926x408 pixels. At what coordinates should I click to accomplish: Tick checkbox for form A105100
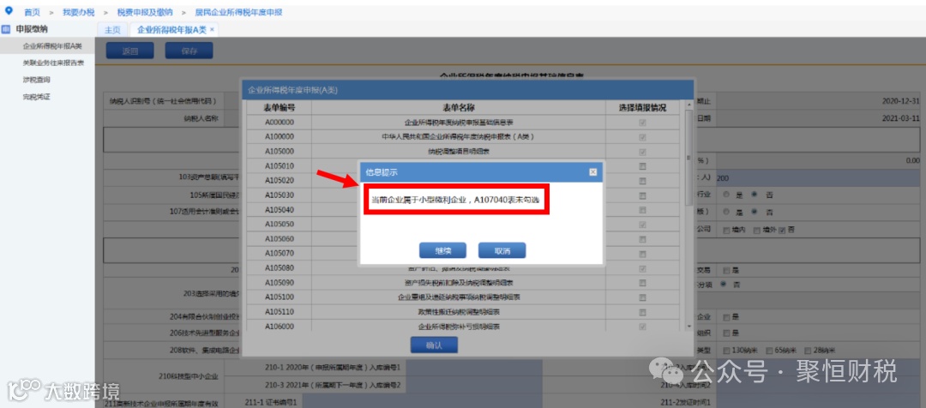coord(642,297)
